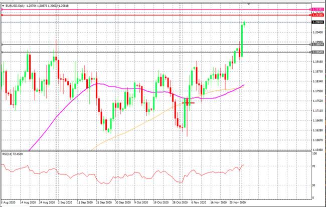
Task: Click the triangle arrow beside EURUSD.Daily
Action: pos(3,6)
